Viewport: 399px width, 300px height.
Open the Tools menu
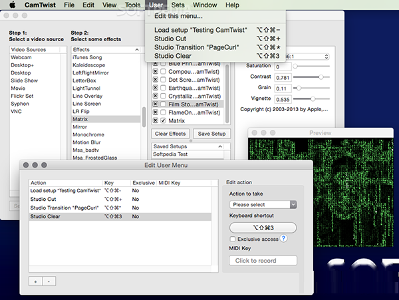pyautogui.click(x=132, y=5)
